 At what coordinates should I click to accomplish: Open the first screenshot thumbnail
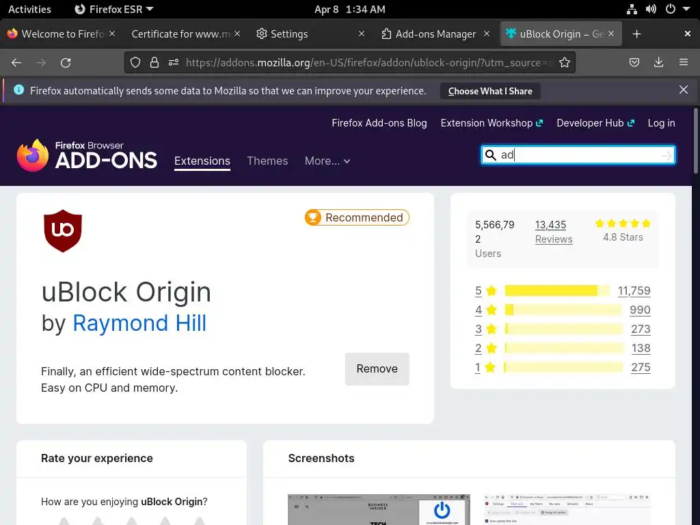pyautogui.click(x=379, y=509)
